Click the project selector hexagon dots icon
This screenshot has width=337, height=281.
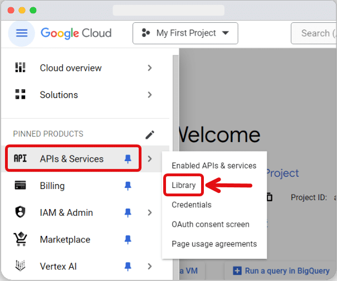point(146,33)
